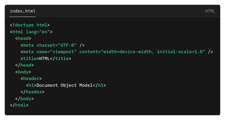Viewport: 225px width, 120px height.
Task: Click the html lang="en" opening tag
Action: (x=31, y=32)
